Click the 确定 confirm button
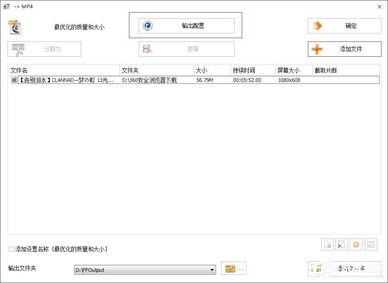The width and height of the screenshot is (388, 283). pyautogui.click(x=344, y=26)
